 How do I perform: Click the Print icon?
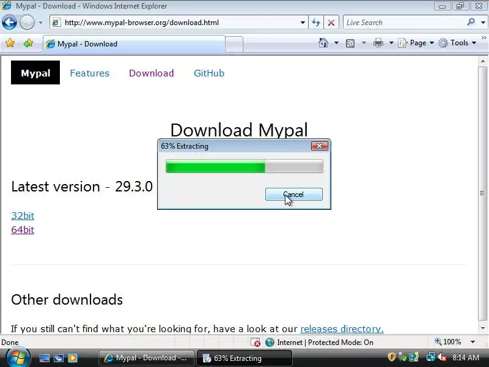(378, 43)
